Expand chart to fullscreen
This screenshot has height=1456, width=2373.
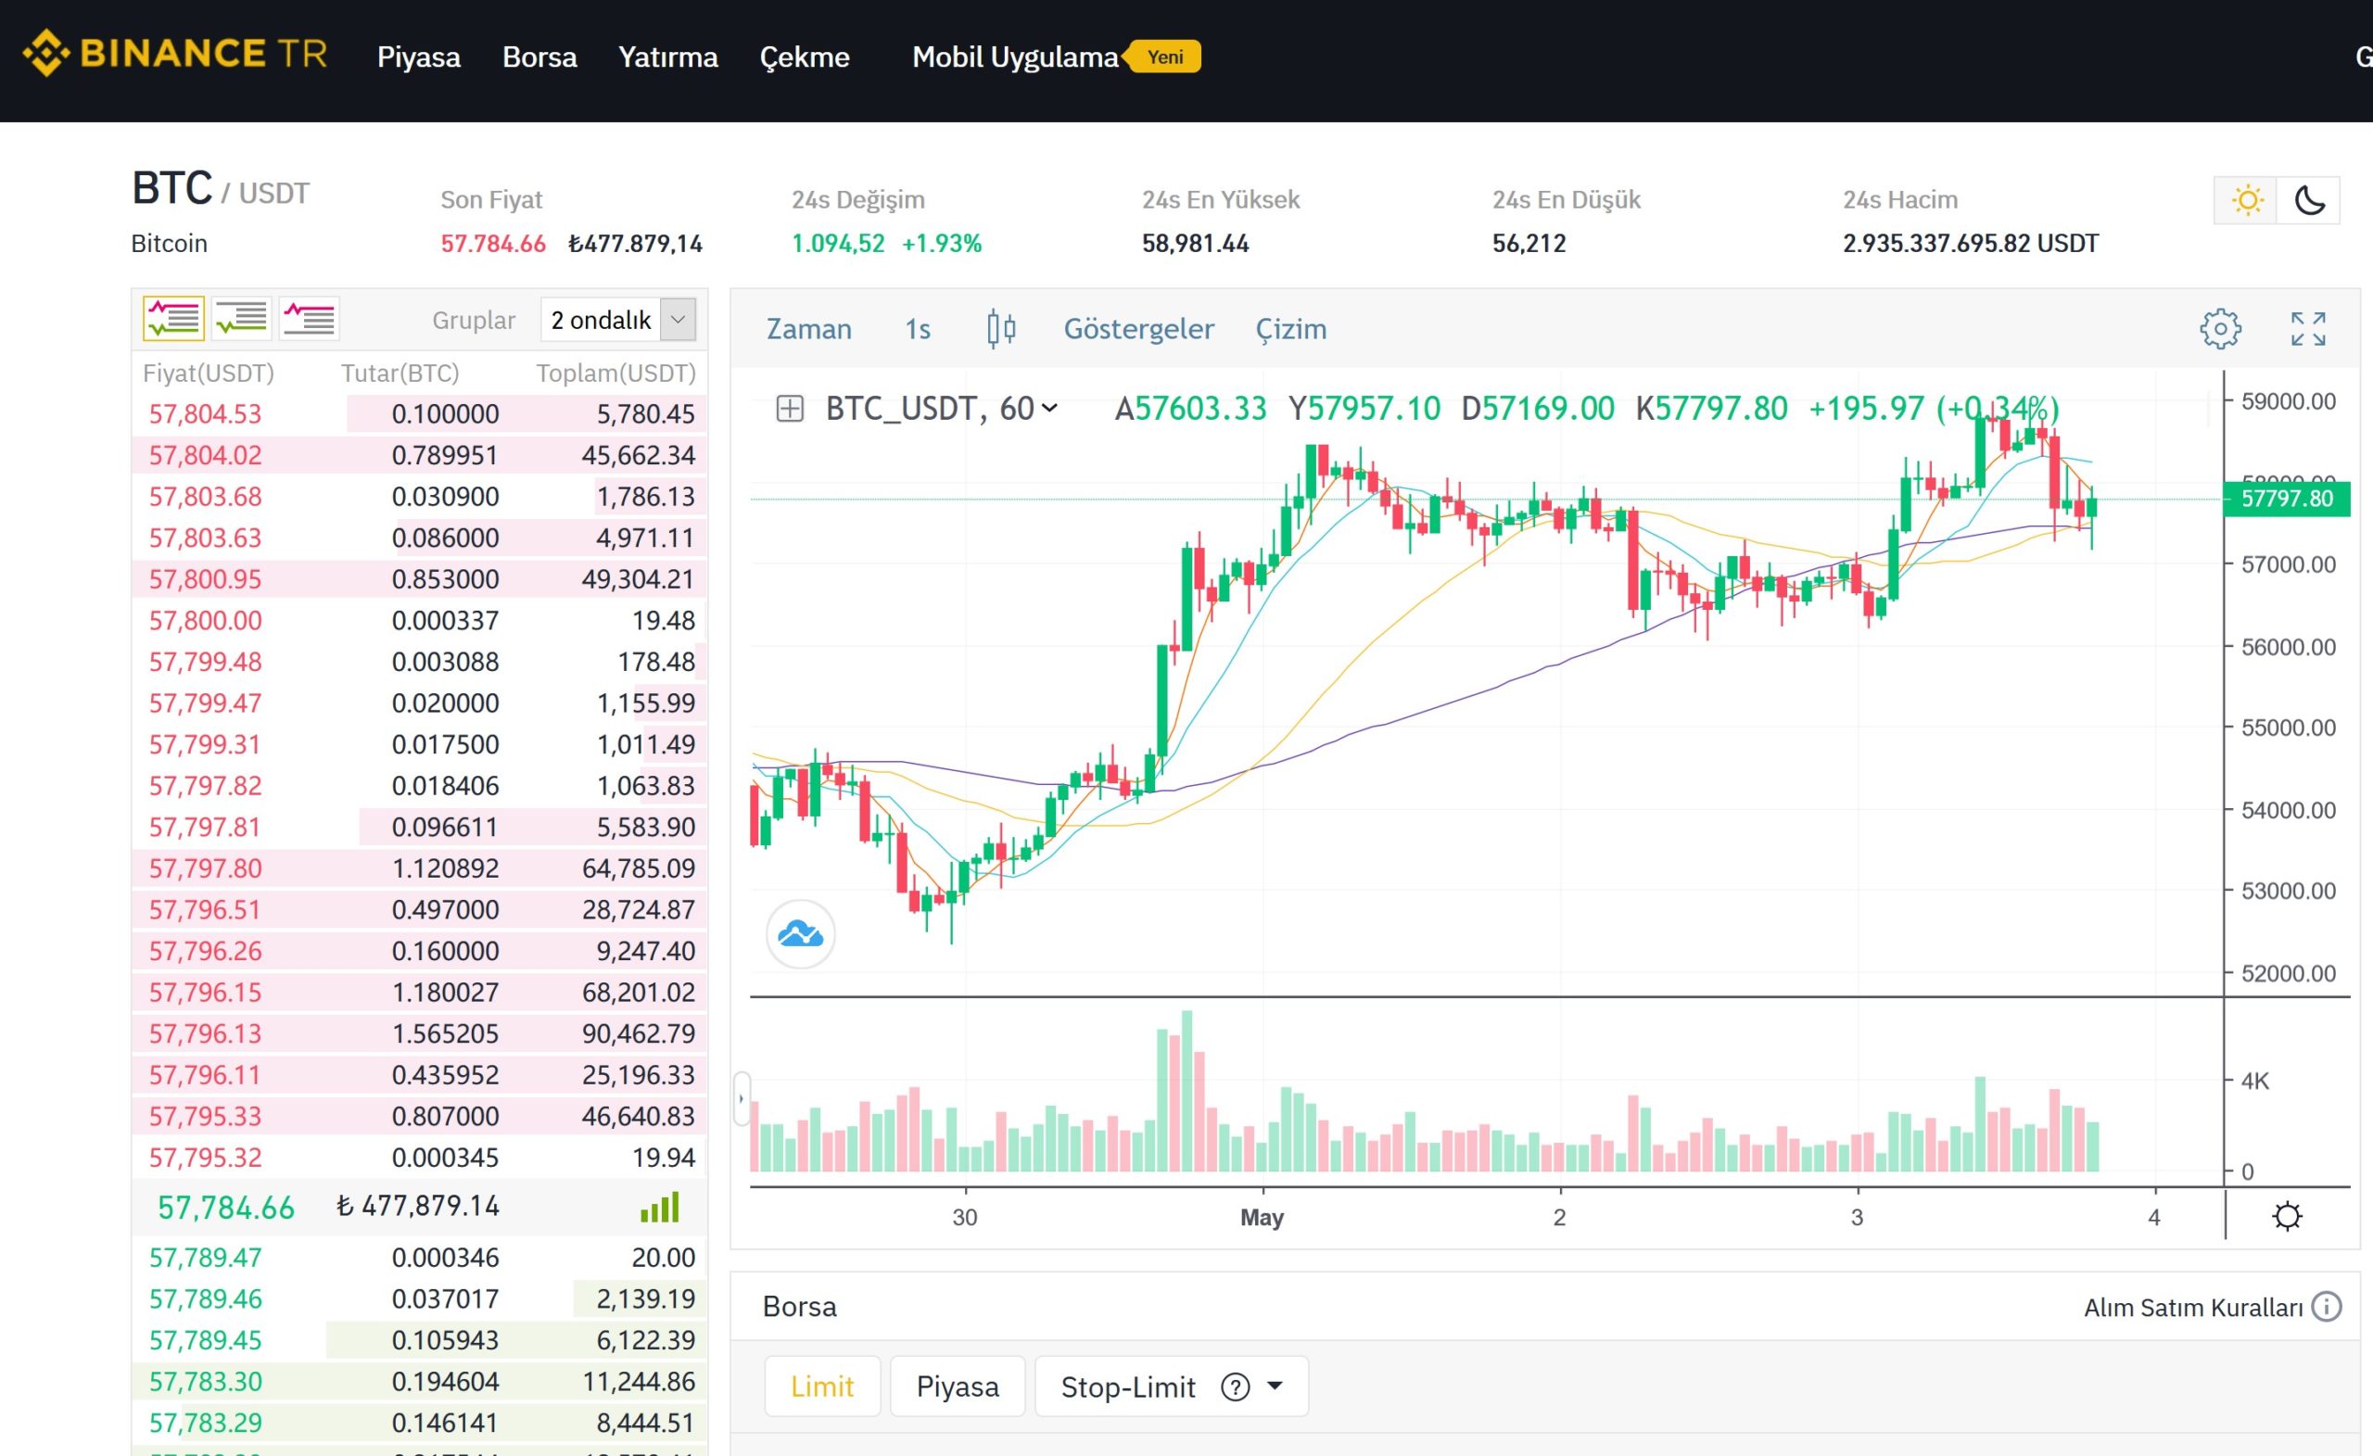(x=2308, y=328)
